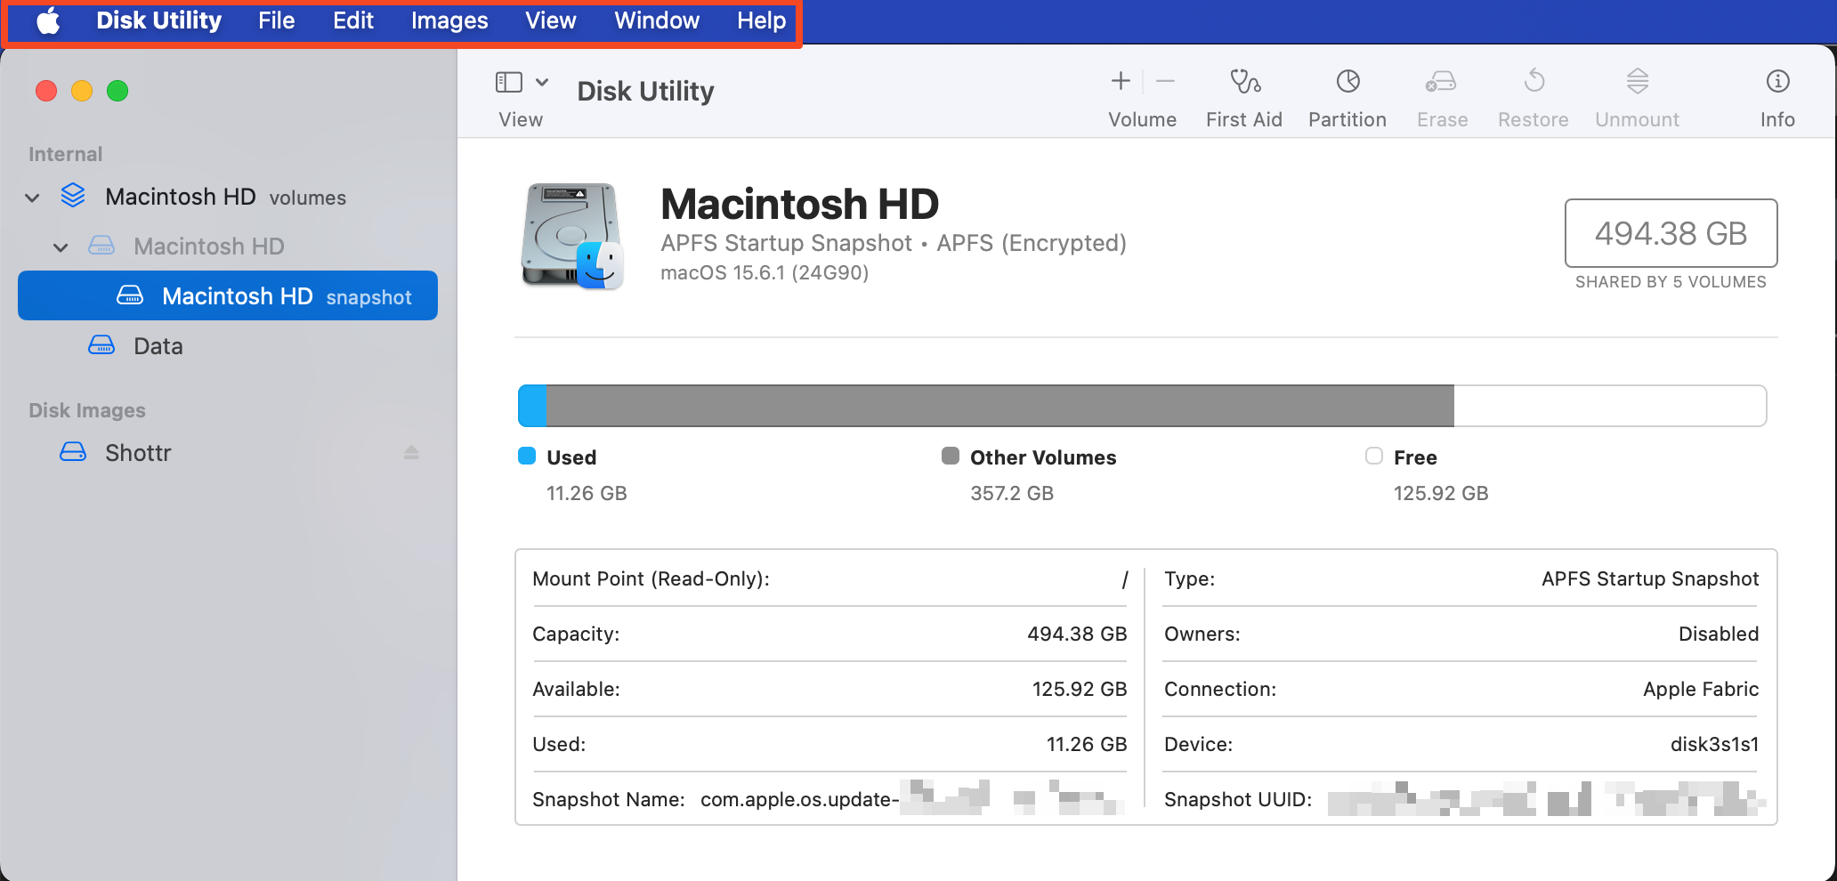Click the First Aid toolbar label
Image resolution: width=1837 pixels, height=881 pixels.
1244,119
